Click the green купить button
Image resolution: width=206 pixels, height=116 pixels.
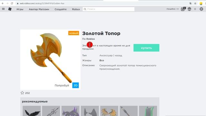tap(146, 48)
